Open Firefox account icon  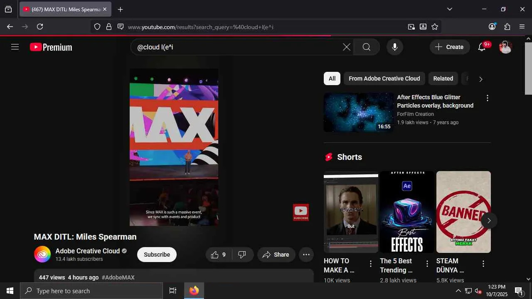pos(492,27)
